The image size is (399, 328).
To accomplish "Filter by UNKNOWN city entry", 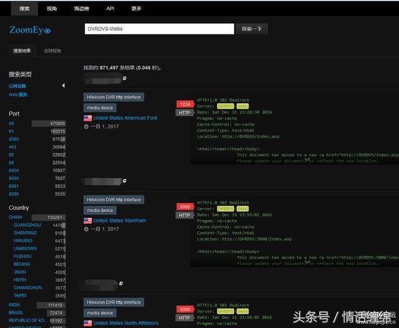I will pyautogui.click(x=25, y=249).
